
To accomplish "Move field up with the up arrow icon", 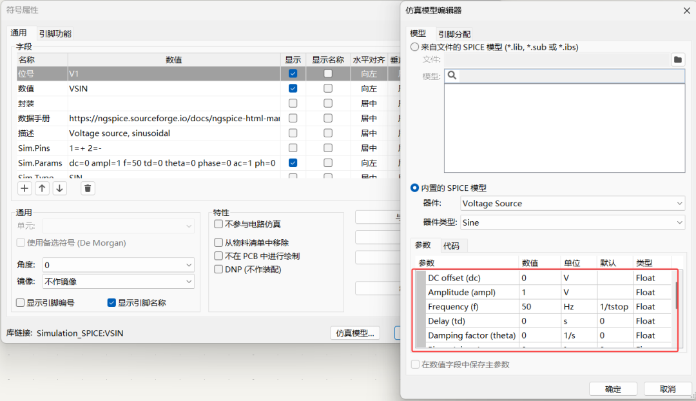I will point(42,188).
